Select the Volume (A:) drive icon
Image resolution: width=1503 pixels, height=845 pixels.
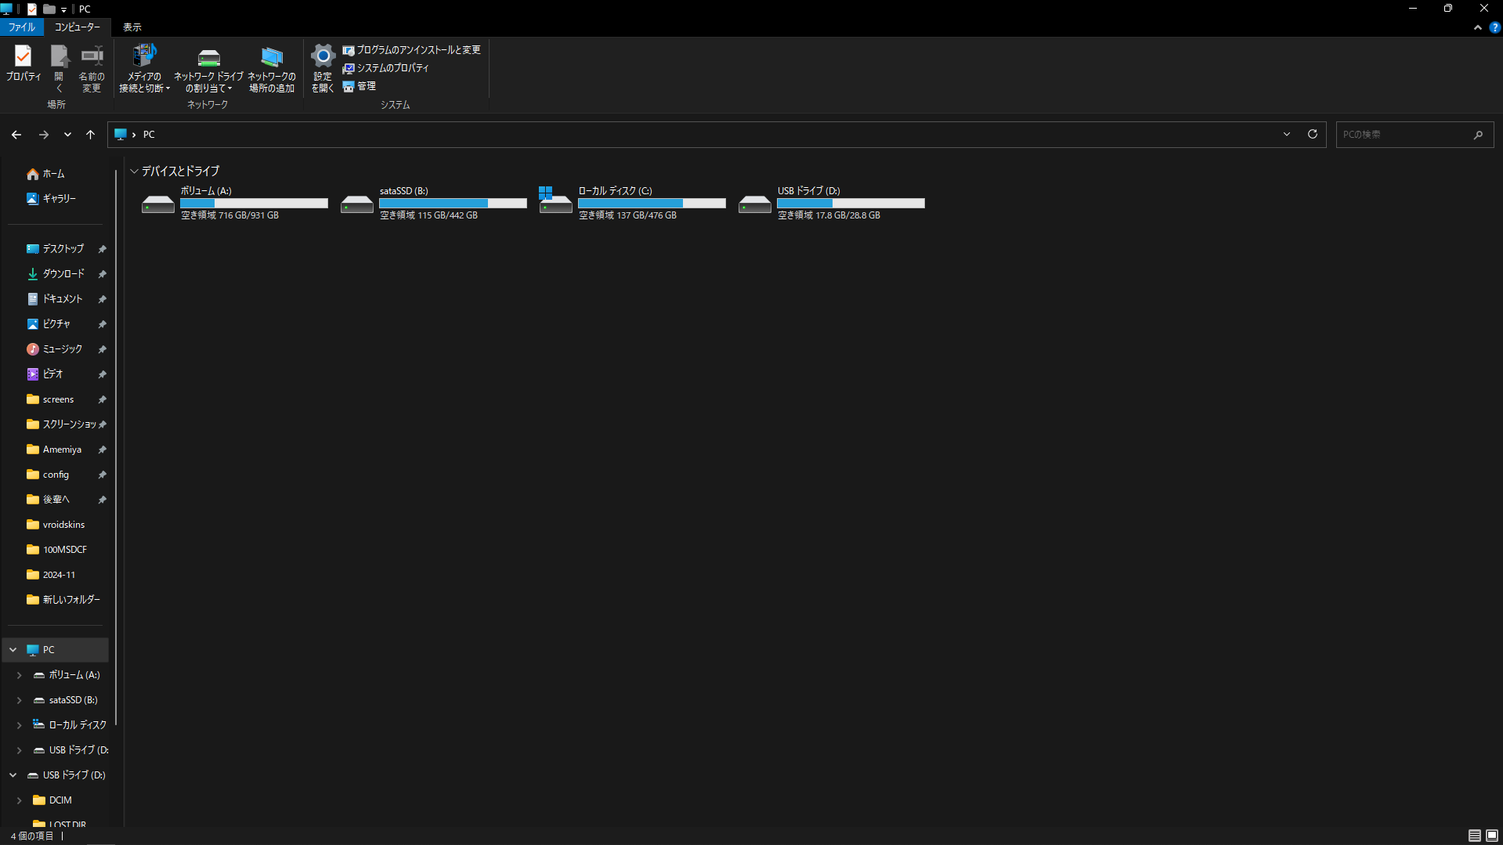click(x=158, y=204)
